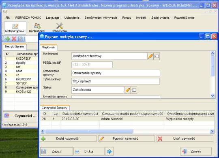Open the Kontrahenci toolbar module

37,28
